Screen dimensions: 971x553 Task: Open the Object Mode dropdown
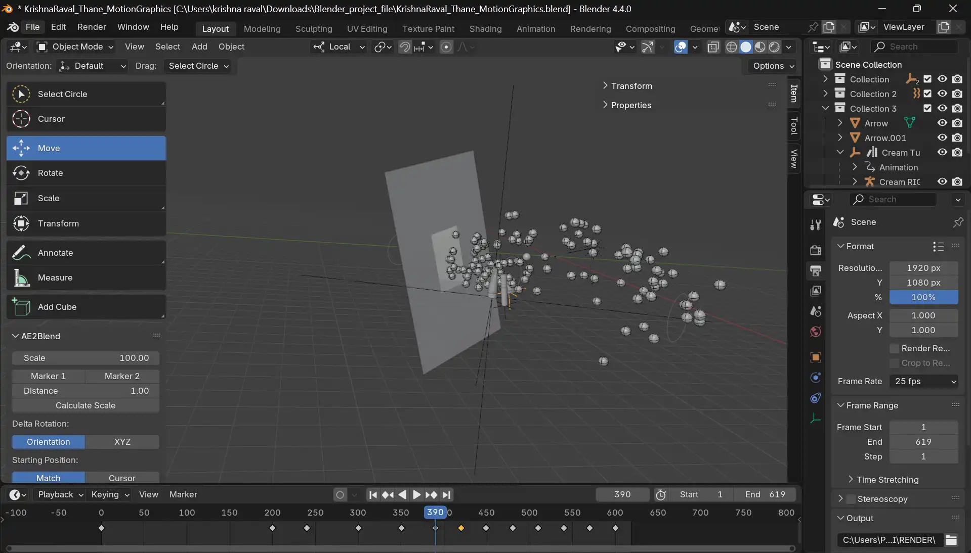(75, 47)
